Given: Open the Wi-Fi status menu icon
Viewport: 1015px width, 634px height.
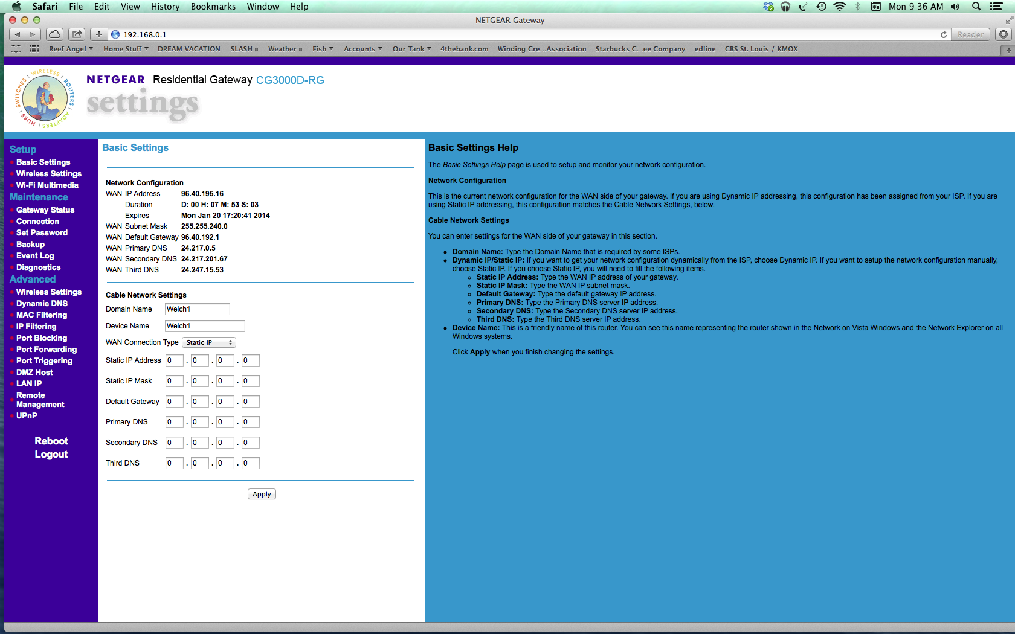Looking at the screenshot, I should click(x=839, y=7).
